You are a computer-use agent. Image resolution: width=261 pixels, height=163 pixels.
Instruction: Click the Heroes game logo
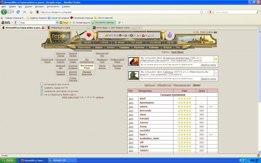[60, 37]
